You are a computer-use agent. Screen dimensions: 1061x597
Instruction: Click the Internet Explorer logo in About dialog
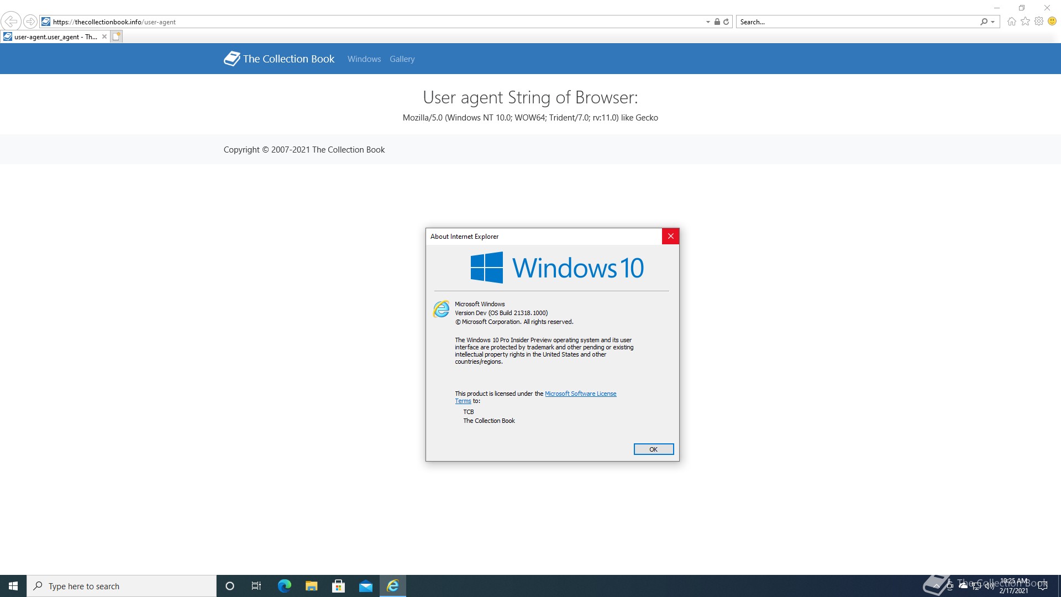[442, 309]
